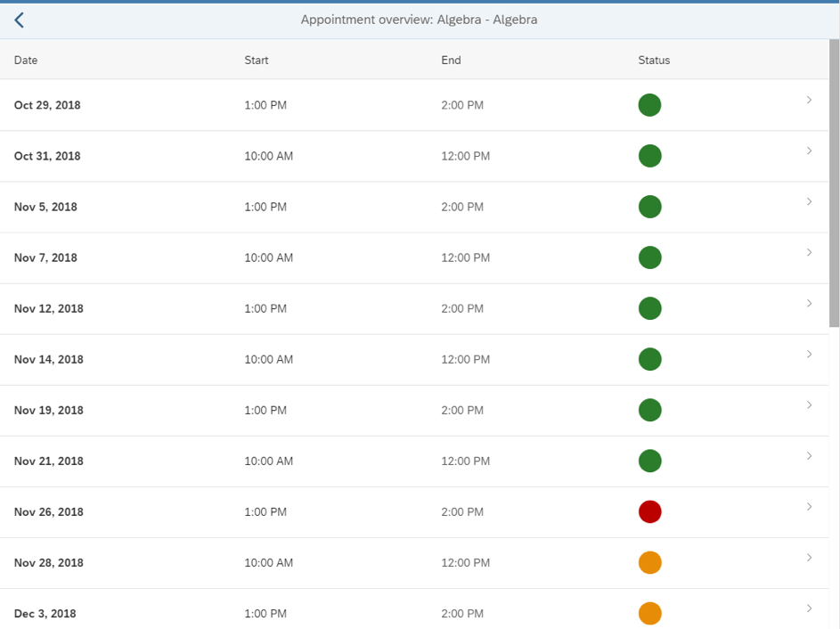The height and width of the screenshot is (629, 840).
Task: Click the 2:00 PM end time on Nov 19
Action: coord(462,411)
